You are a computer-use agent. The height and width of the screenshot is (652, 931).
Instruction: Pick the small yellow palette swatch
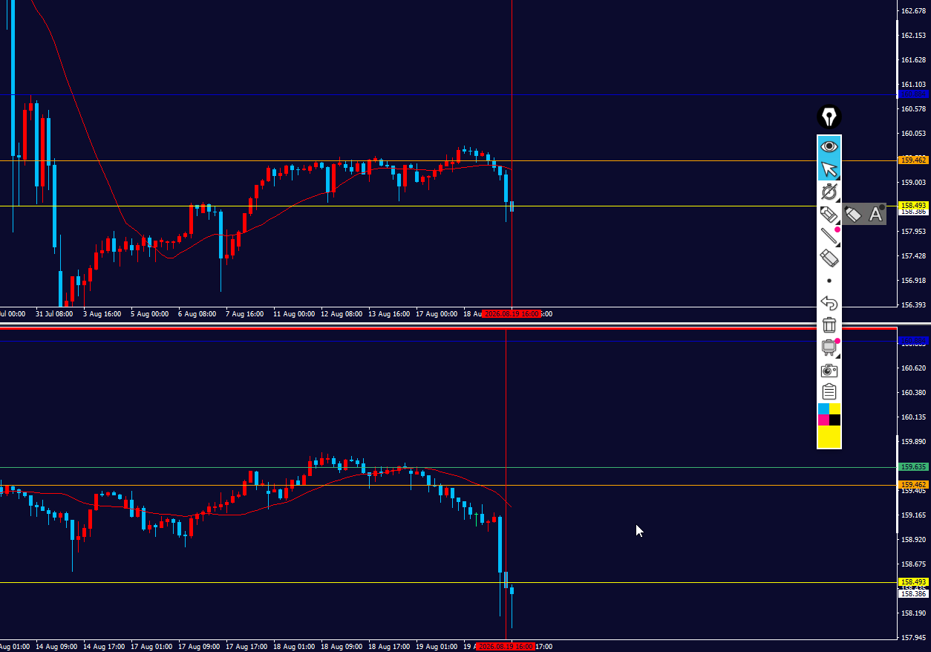click(834, 409)
